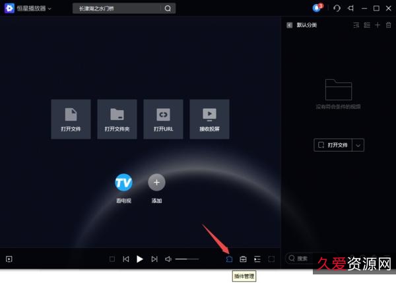This screenshot has width=396, height=283.
Task: Open the Watch TV shortcut (看电视)
Action: click(x=123, y=183)
